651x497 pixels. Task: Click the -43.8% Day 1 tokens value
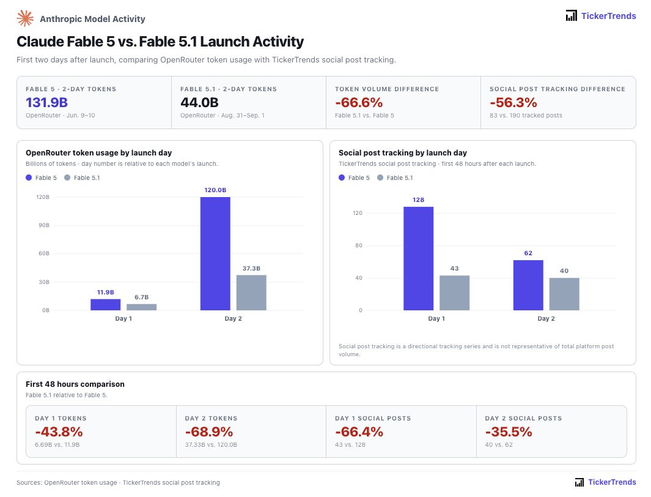click(x=59, y=432)
